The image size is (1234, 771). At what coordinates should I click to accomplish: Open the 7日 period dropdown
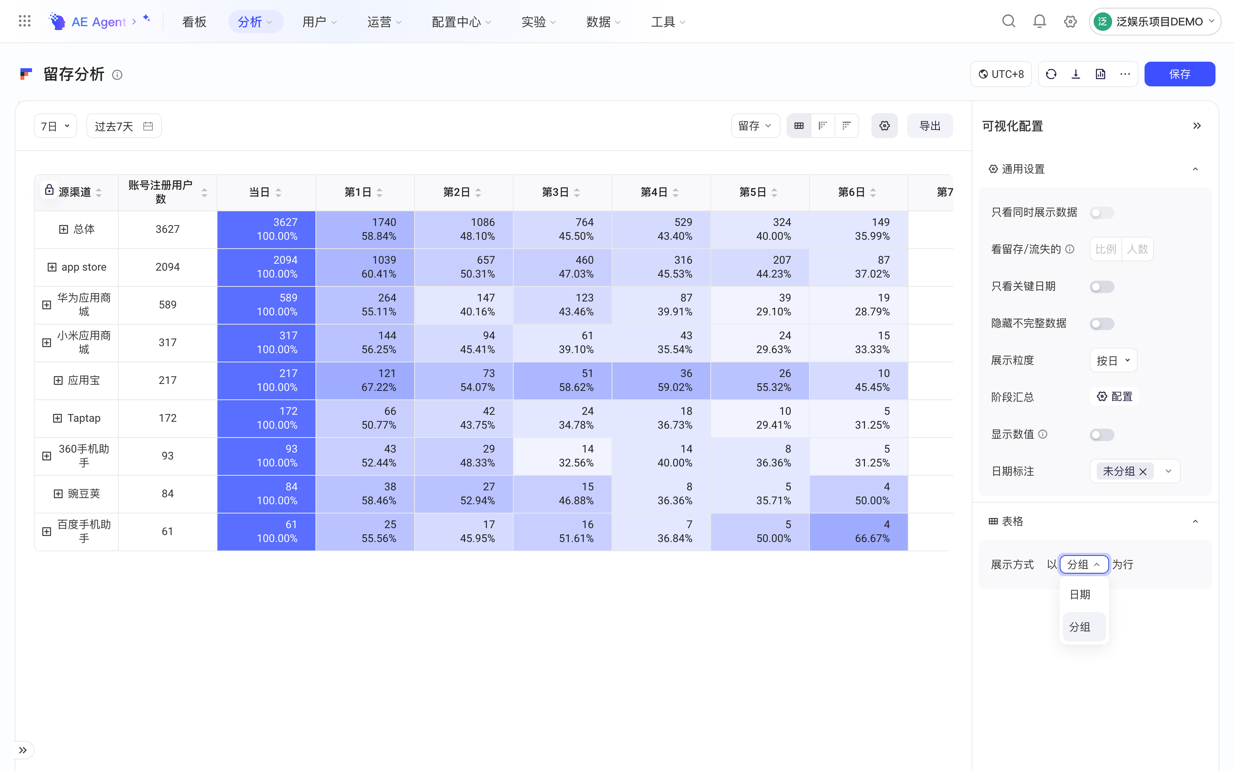point(56,126)
